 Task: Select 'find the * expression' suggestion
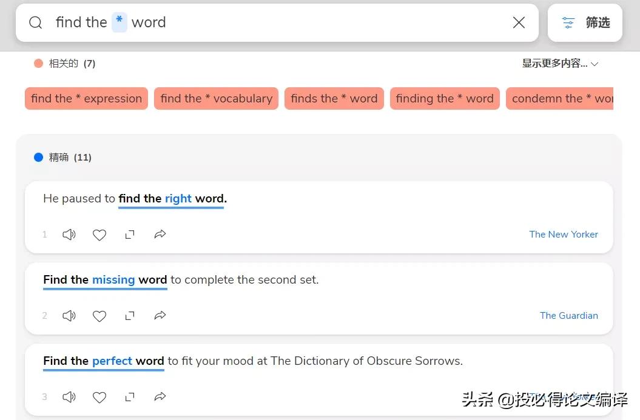point(86,99)
